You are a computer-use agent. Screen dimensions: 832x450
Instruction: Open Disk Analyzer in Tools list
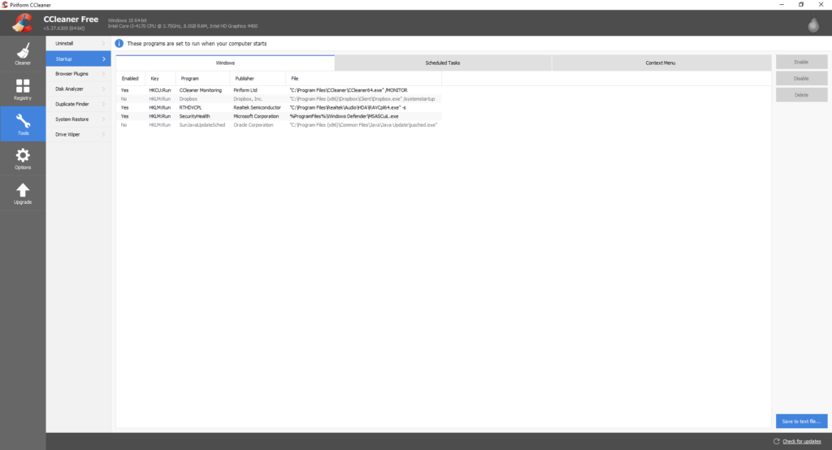(x=78, y=89)
